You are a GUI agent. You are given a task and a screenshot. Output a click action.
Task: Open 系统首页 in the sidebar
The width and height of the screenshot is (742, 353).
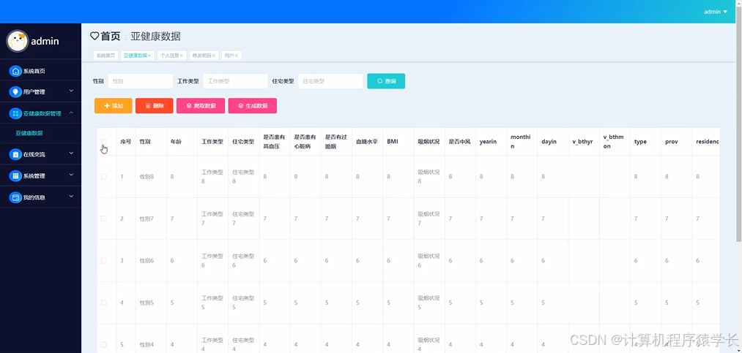(41, 72)
